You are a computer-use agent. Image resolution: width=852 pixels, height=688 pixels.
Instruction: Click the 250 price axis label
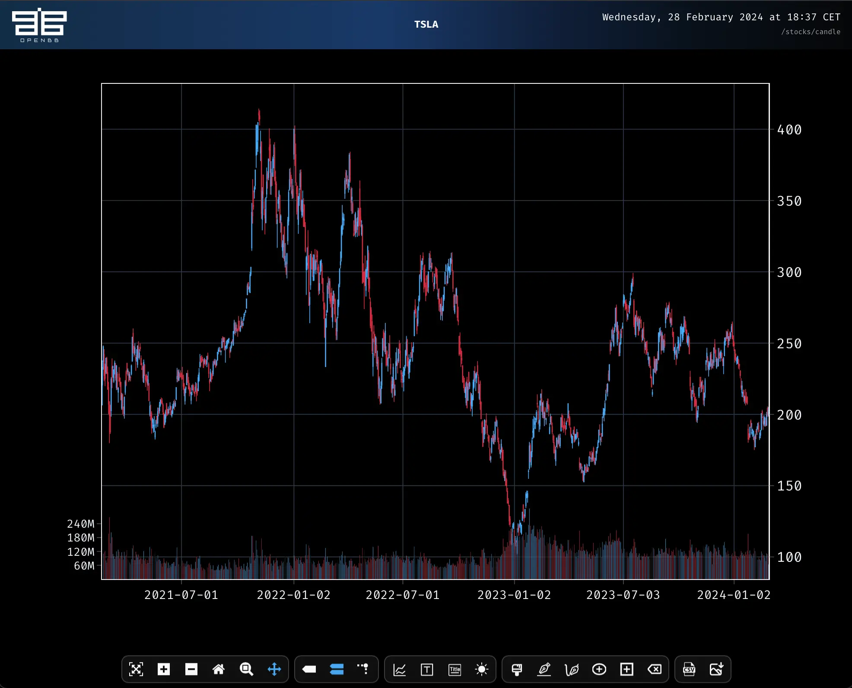point(789,344)
